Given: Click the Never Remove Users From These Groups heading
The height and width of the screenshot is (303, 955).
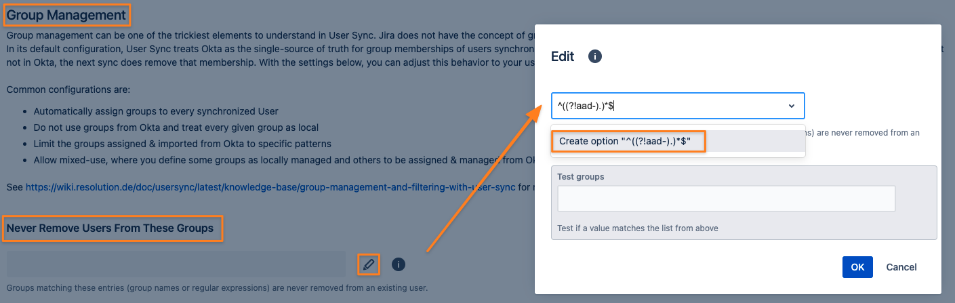Looking at the screenshot, I should click(110, 228).
